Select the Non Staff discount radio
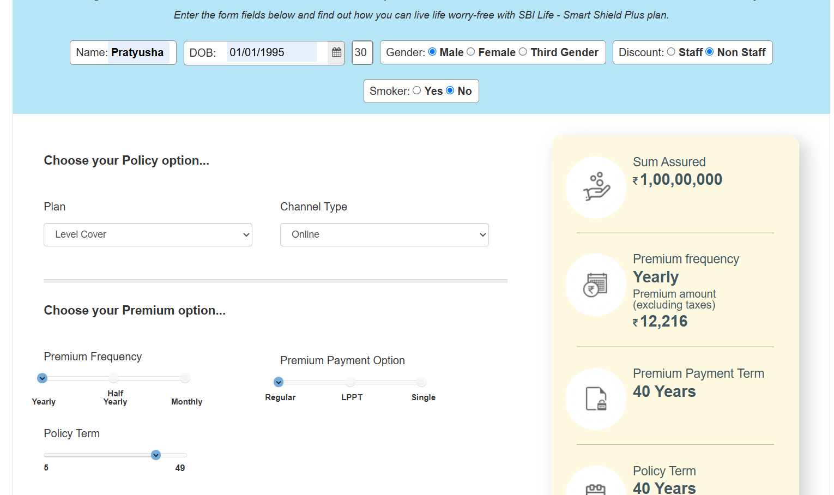Screen dimensions: 834x495 (x=710, y=52)
